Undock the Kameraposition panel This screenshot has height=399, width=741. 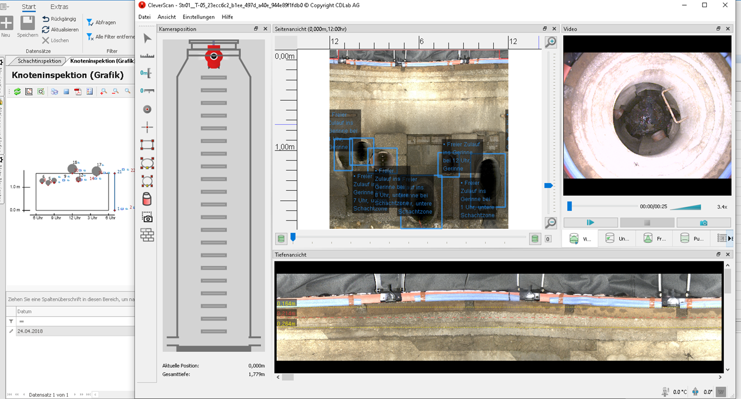pos(256,29)
